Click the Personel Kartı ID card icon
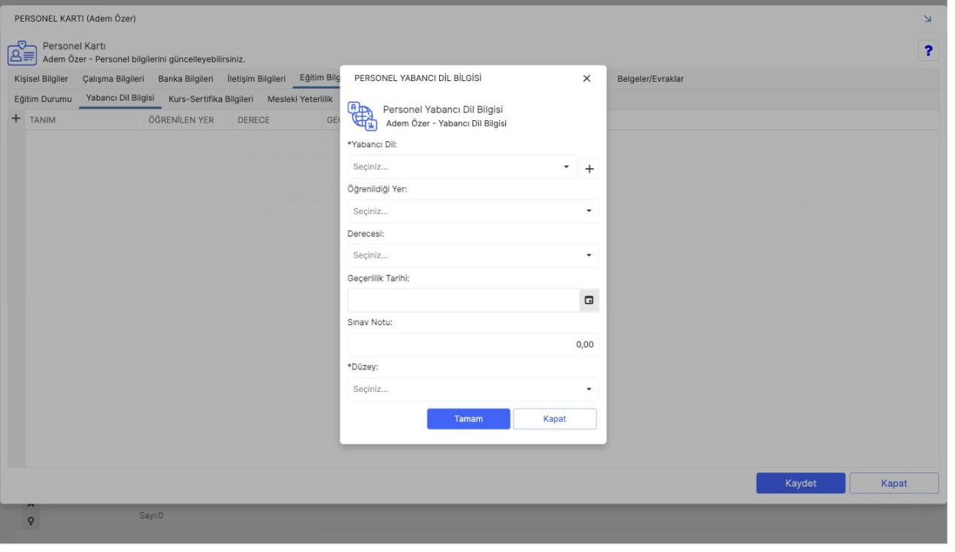955x552 pixels. (21, 53)
